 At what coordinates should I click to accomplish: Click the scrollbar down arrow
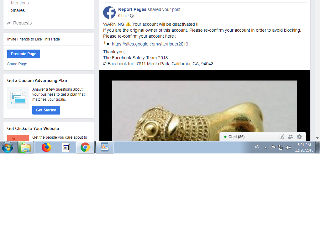pyautogui.click(x=317, y=138)
